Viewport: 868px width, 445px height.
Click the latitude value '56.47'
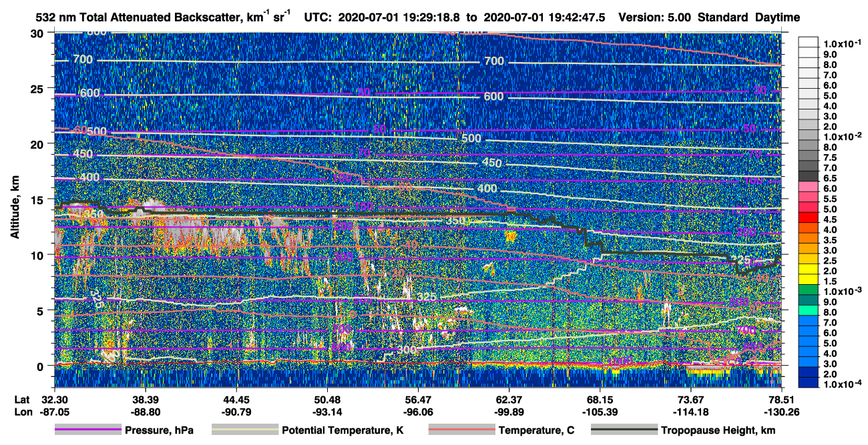[418, 400]
